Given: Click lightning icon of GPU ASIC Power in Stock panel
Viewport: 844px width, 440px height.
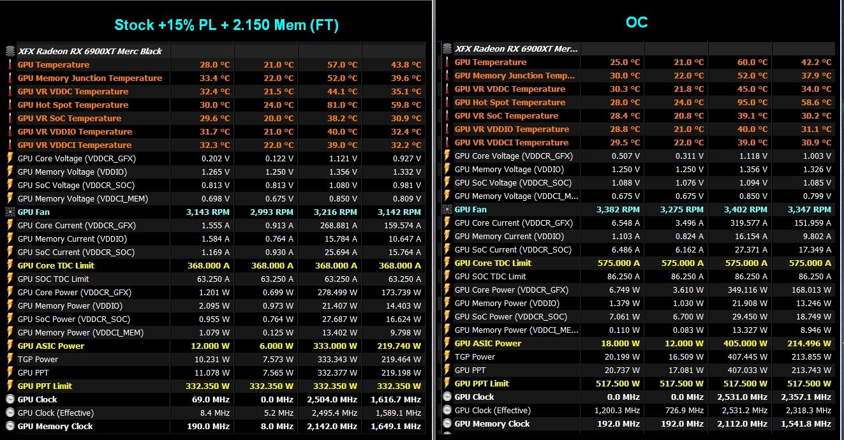Looking at the screenshot, I should 10,346.
